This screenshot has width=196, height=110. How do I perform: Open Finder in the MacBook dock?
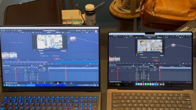point(136,84)
